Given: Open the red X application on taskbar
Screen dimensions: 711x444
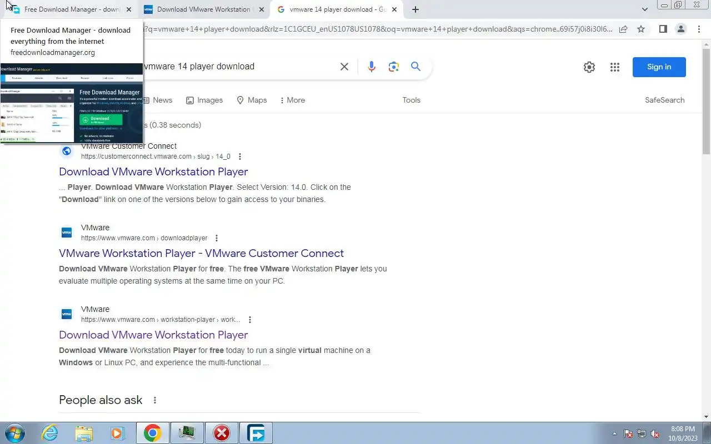Looking at the screenshot, I should tap(222, 433).
